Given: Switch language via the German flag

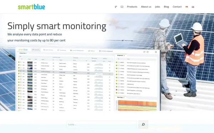Looking at the screenshot, I should pyautogui.click(x=187, y=7).
